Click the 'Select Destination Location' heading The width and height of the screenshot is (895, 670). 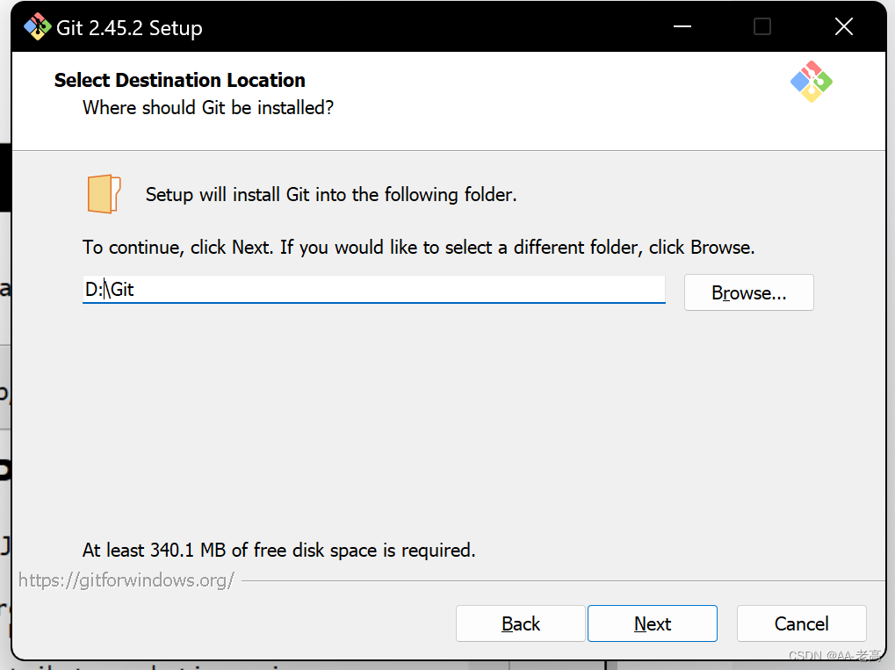180,80
